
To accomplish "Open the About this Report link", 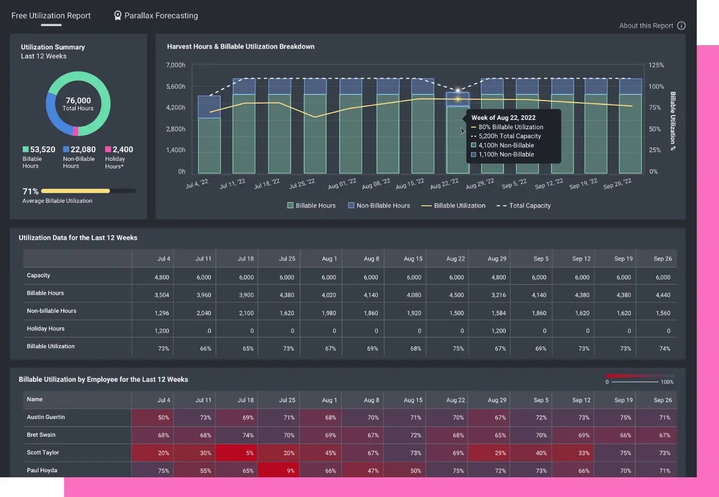I will tap(646, 26).
